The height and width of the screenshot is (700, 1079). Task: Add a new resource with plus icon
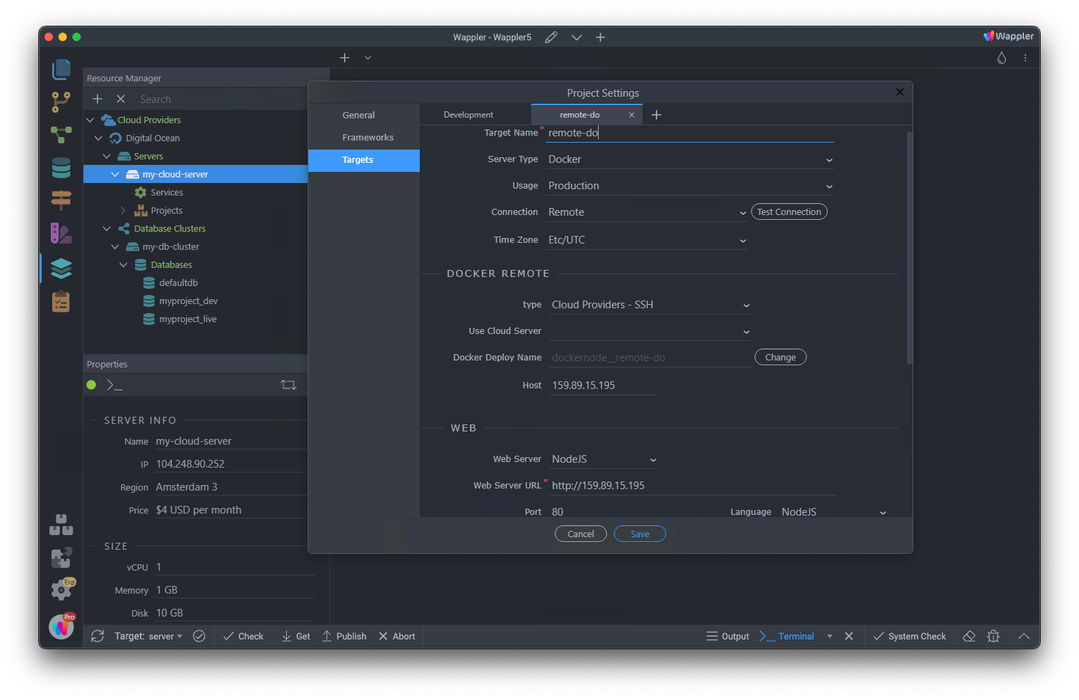(x=97, y=99)
